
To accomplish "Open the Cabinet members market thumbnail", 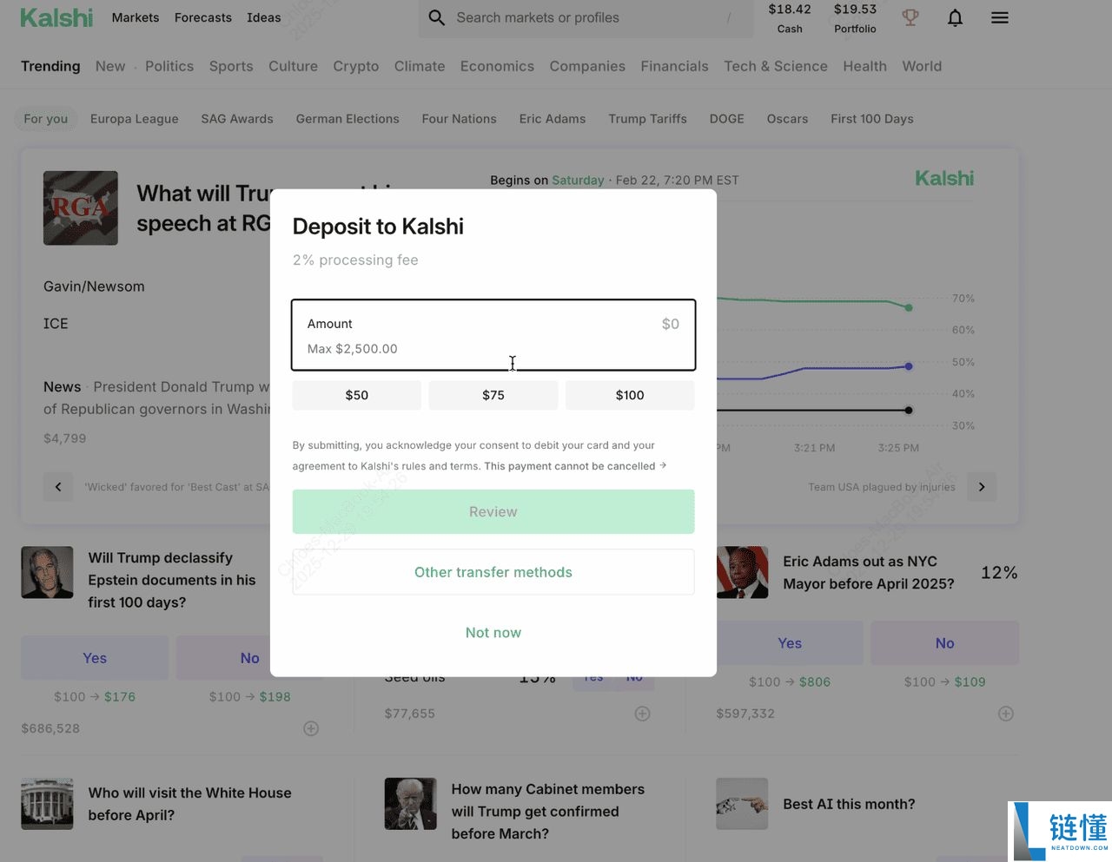I will [410, 804].
